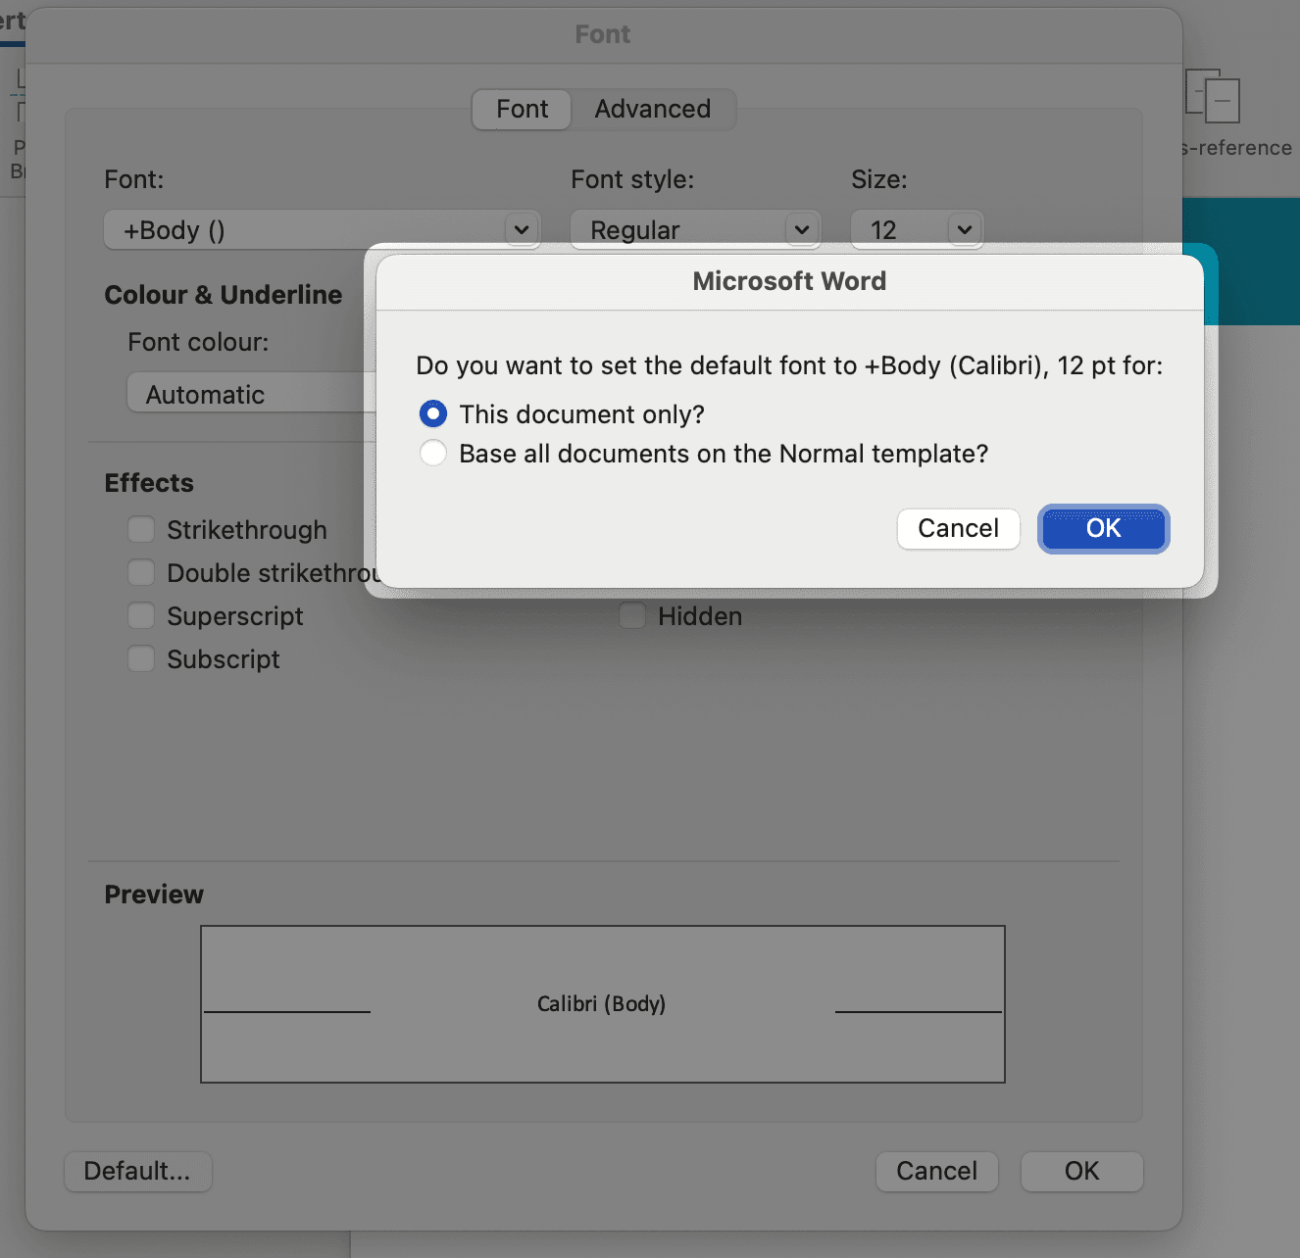Open the Size dropdown showing 12
The width and height of the screenshot is (1300, 1258).
965,229
